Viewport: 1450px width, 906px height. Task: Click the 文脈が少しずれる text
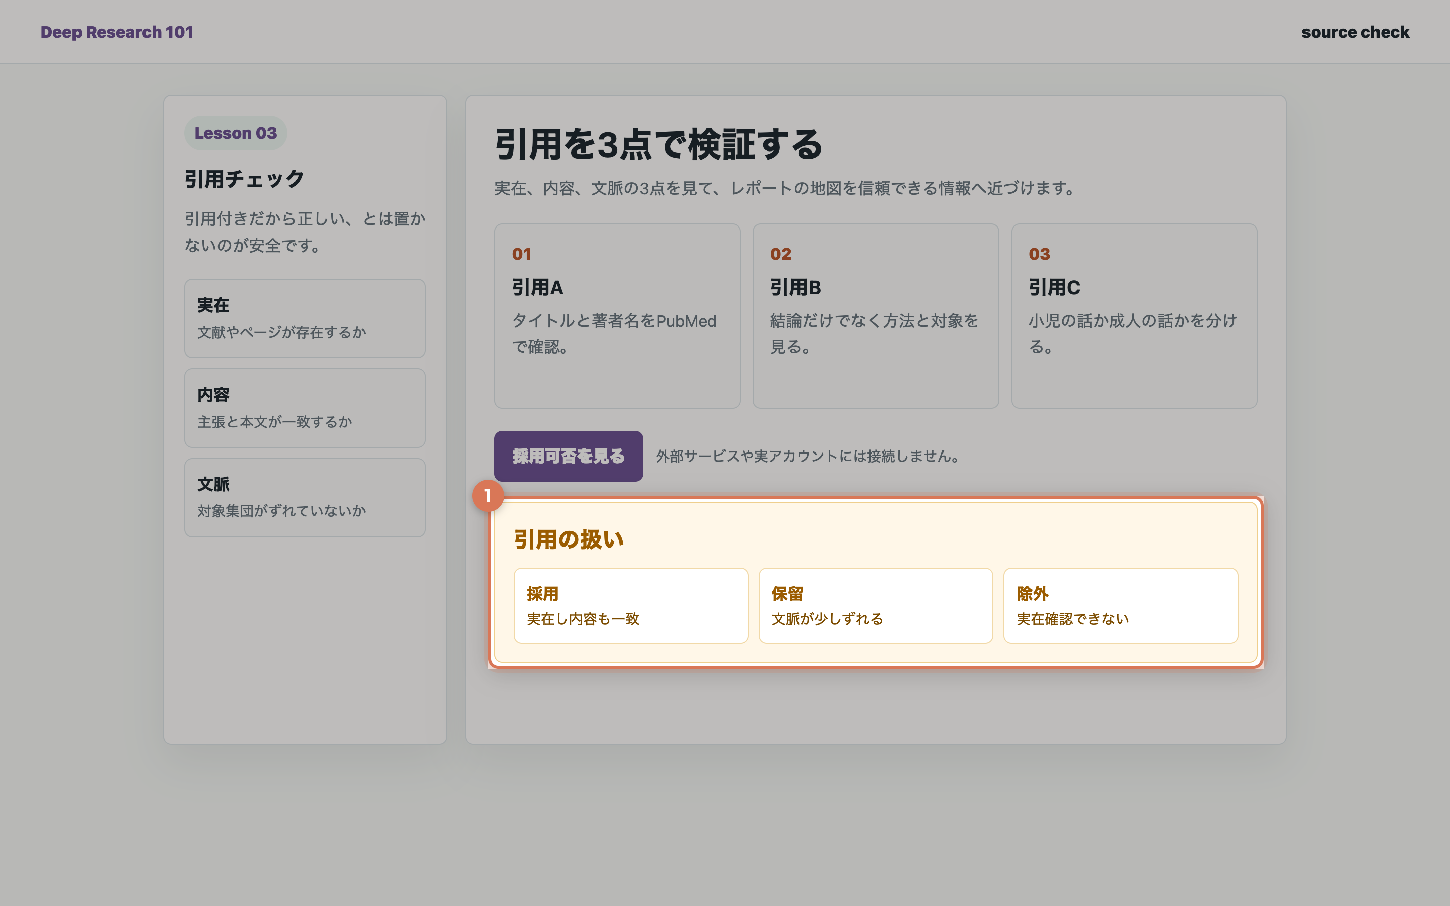828,619
